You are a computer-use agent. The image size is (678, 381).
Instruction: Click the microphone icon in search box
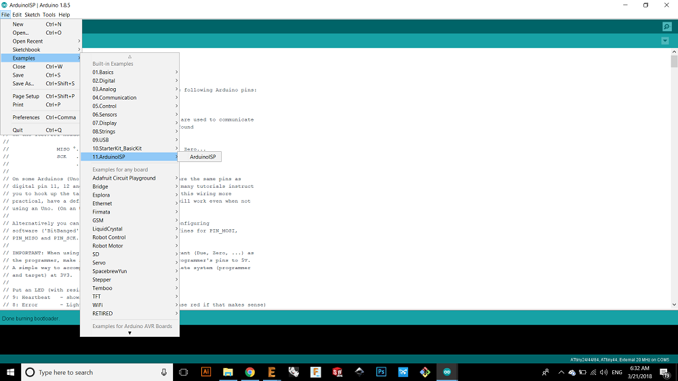click(164, 372)
